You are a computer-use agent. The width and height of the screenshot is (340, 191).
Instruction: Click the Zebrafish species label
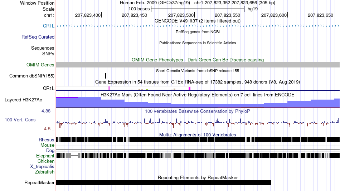(45, 172)
